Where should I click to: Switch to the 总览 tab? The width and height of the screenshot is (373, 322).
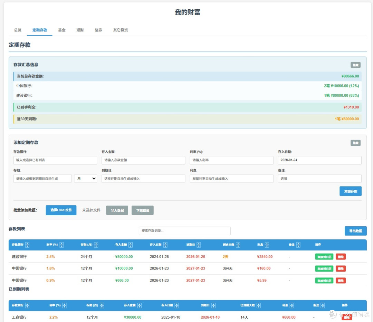pos(18,30)
